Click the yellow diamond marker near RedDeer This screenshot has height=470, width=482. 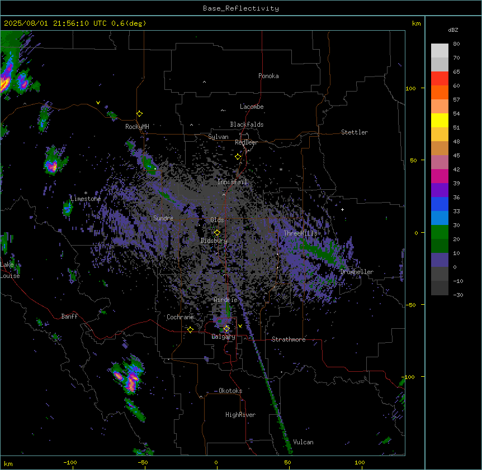pyautogui.click(x=238, y=157)
